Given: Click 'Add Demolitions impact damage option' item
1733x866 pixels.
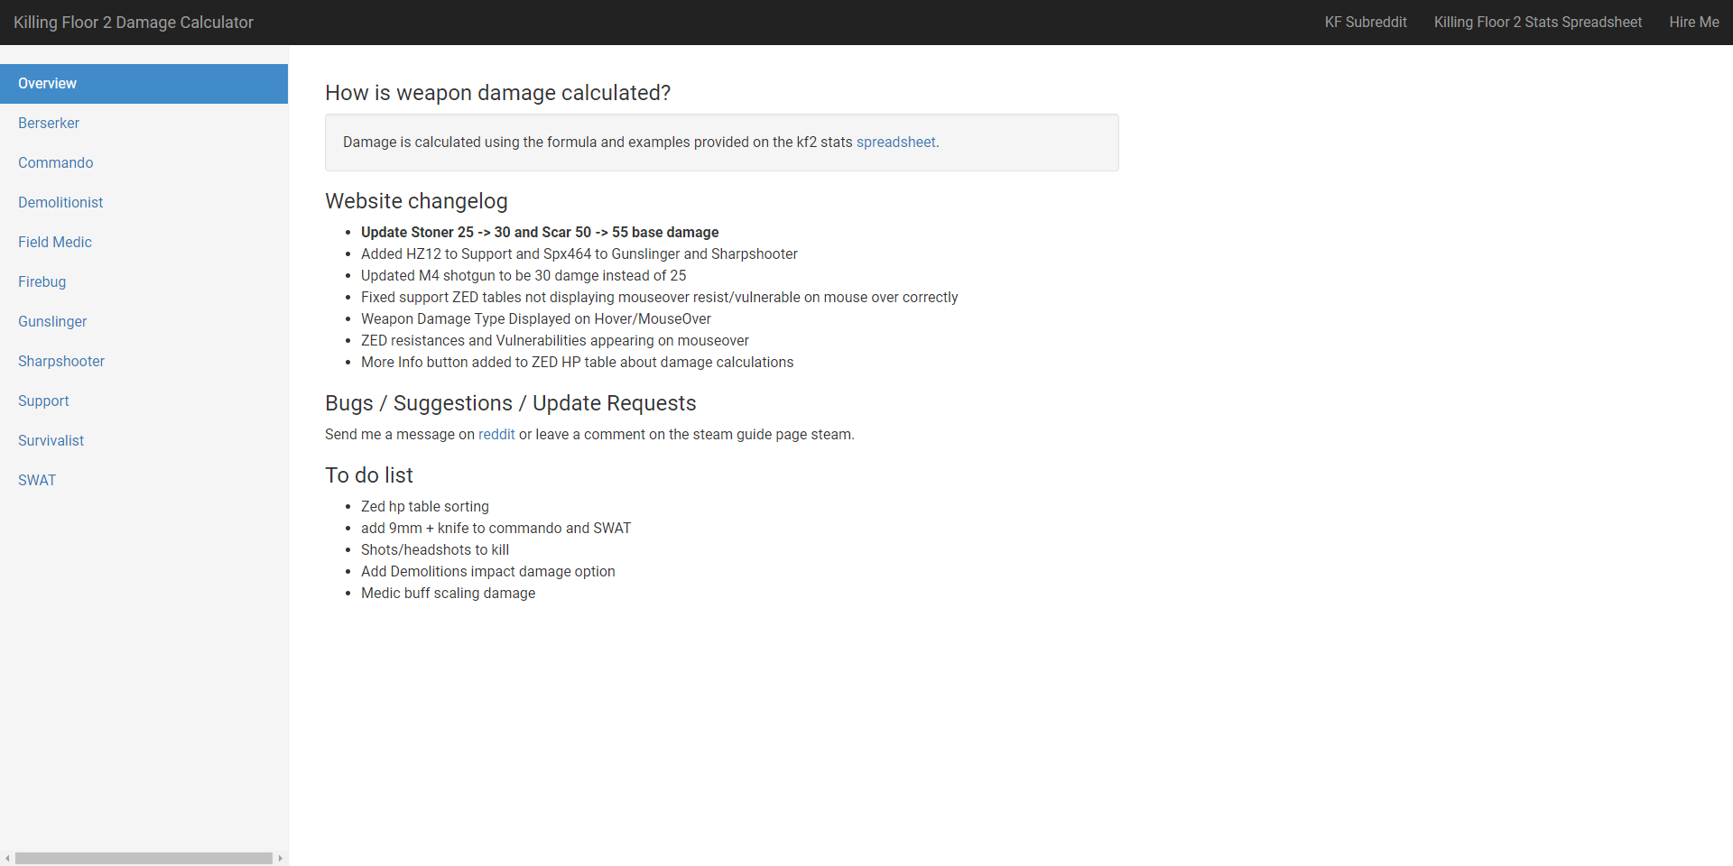Looking at the screenshot, I should 488,572.
